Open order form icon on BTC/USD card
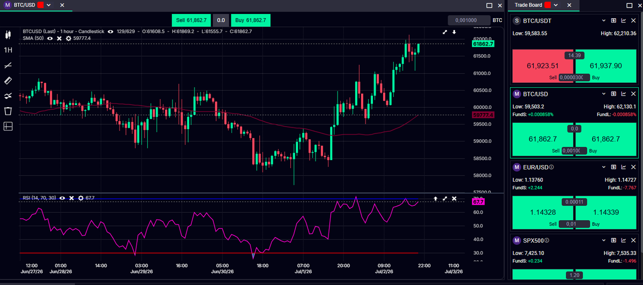 tap(614, 94)
